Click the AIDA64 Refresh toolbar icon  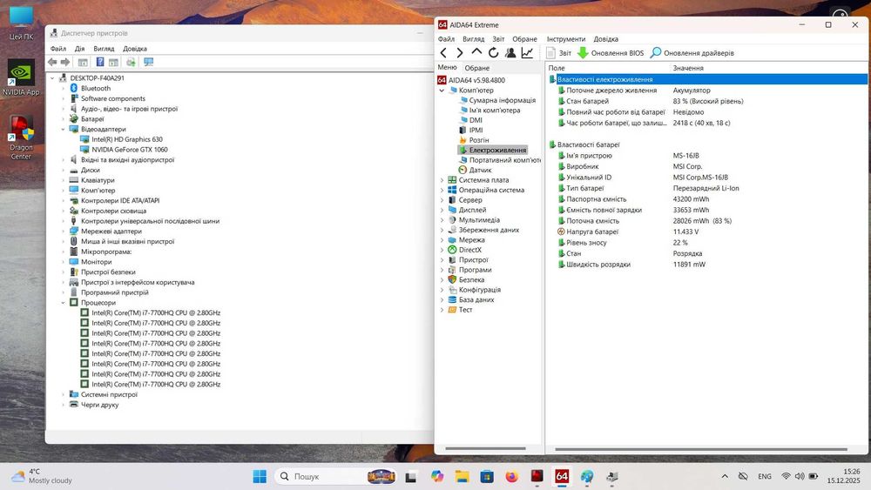click(493, 53)
